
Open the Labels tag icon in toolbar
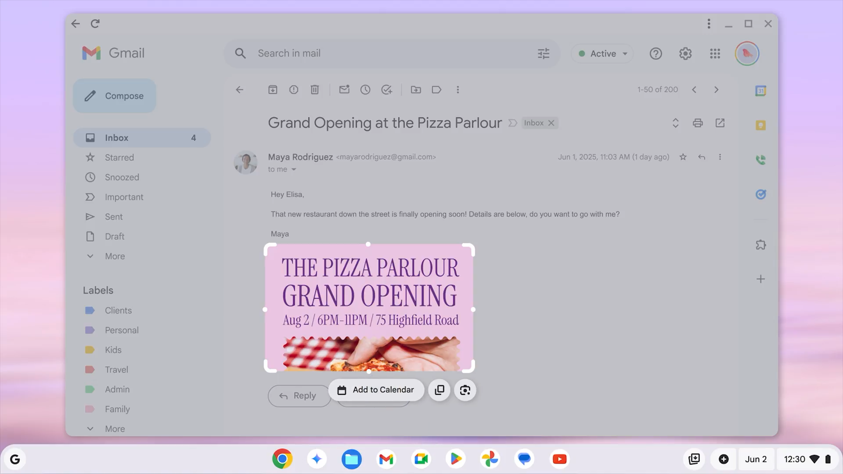pos(436,90)
